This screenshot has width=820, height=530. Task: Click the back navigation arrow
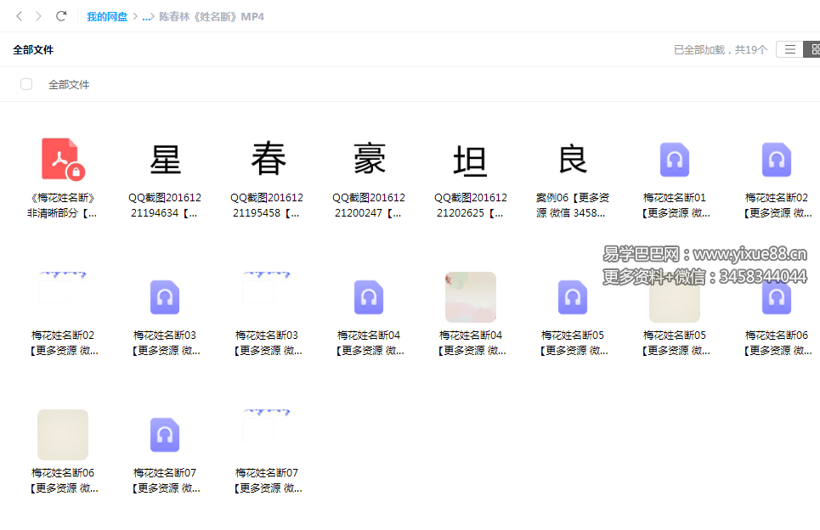pyautogui.click(x=19, y=15)
